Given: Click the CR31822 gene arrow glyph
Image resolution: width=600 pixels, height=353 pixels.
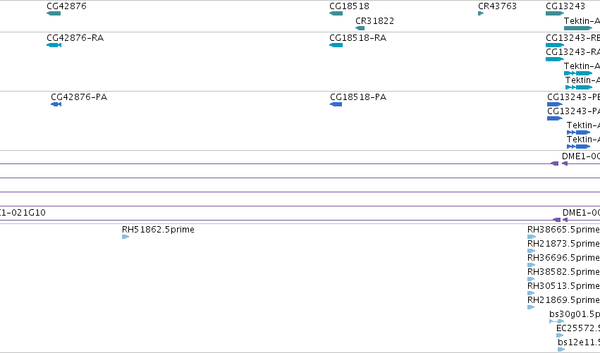Looking at the screenshot, I should click(x=360, y=28).
